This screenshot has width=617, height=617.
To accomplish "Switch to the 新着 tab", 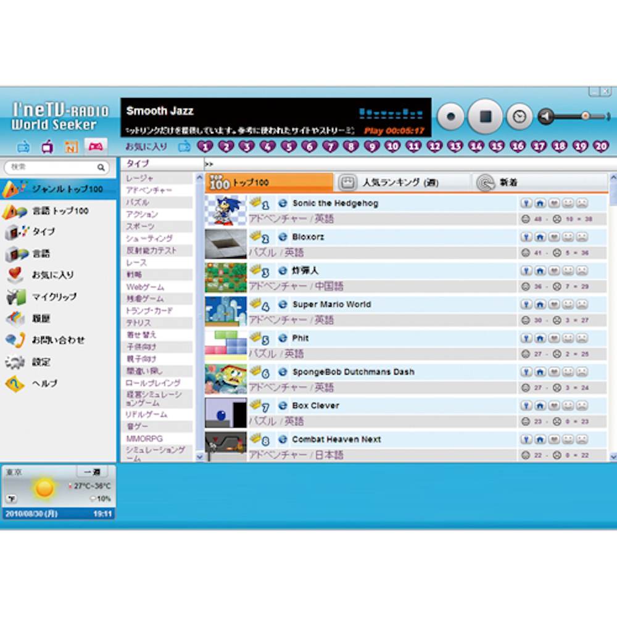I will click(x=540, y=183).
